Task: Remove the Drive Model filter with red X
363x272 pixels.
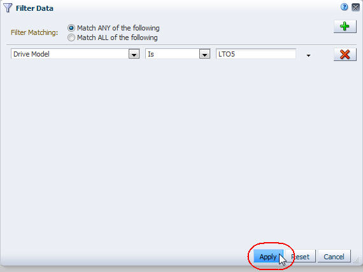Action: click(345, 54)
